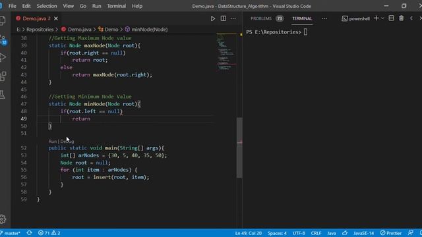Expand the Repositories breadcrumb
The image size is (422, 237).
coord(40,30)
